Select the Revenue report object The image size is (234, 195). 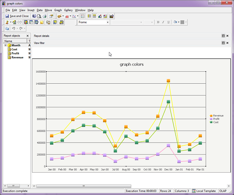pyautogui.click(x=17, y=57)
